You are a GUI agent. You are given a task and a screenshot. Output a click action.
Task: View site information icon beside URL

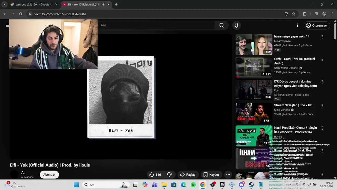point(30,14)
